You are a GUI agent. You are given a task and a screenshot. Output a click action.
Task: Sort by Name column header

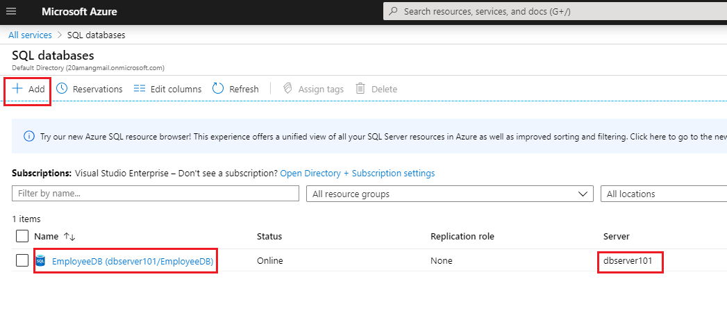click(47, 237)
